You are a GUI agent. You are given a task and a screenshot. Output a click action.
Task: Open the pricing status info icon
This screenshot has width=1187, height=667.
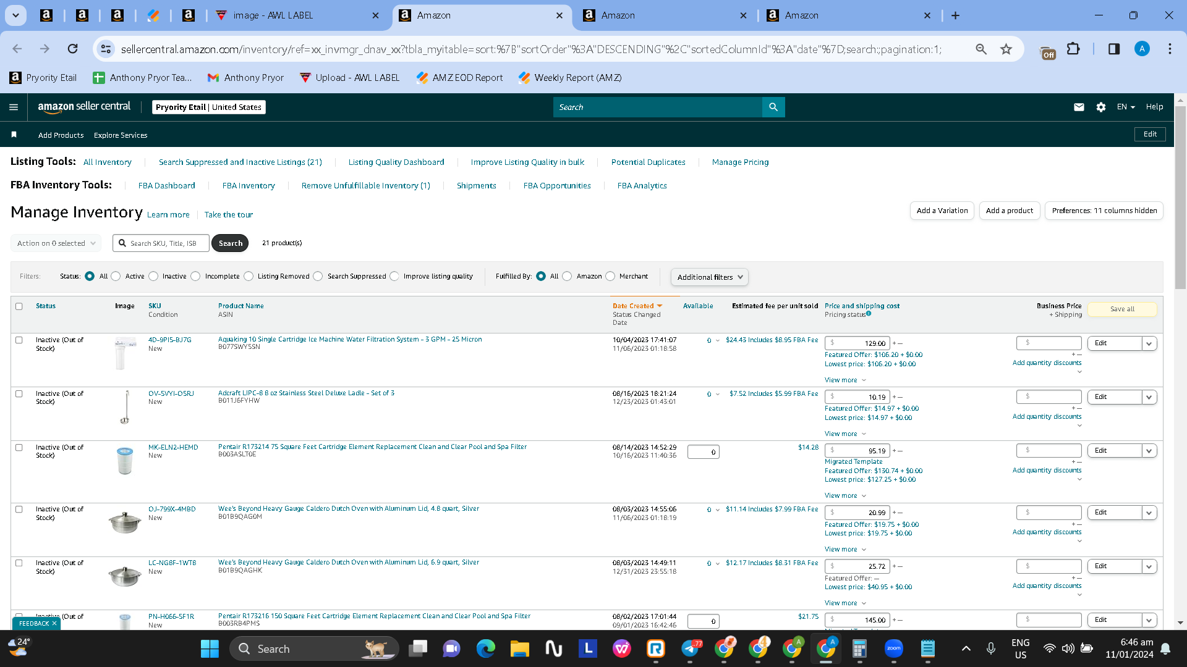point(869,314)
